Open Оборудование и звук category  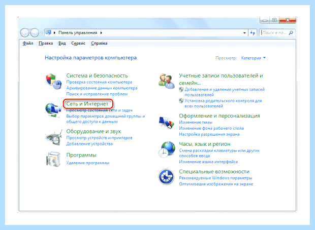[x=93, y=131]
